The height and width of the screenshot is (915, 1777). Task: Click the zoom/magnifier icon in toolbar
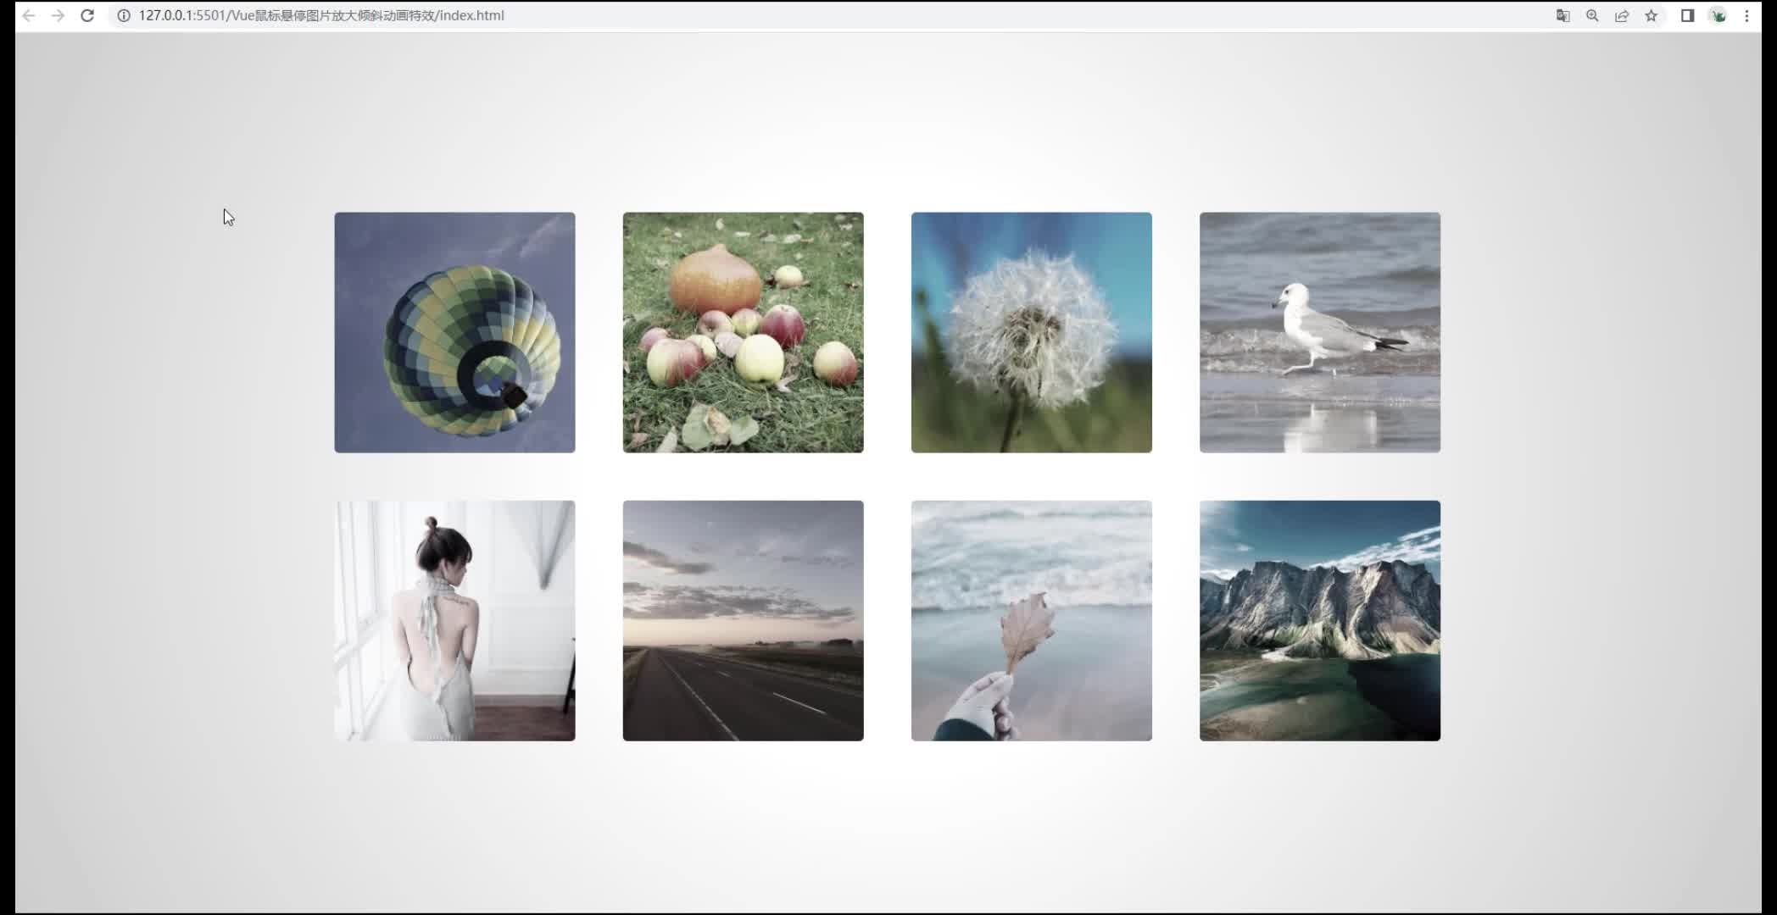click(x=1592, y=15)
